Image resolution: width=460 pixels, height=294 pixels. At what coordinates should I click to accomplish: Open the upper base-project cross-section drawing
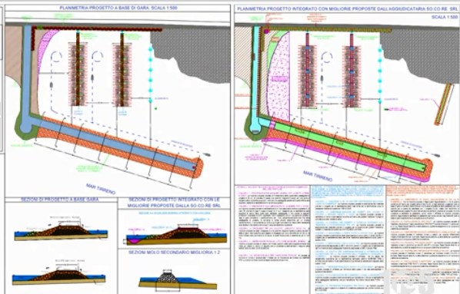coord(61,230)
